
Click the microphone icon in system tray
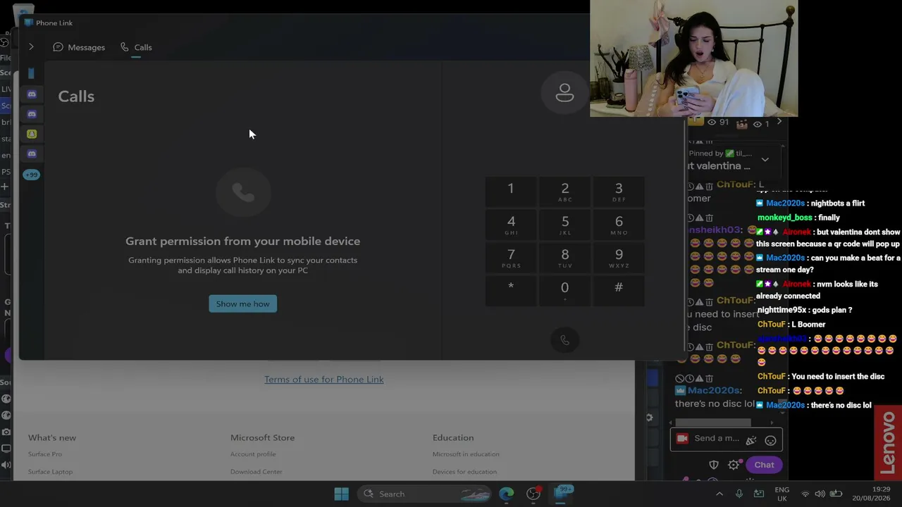pos(739,494)
